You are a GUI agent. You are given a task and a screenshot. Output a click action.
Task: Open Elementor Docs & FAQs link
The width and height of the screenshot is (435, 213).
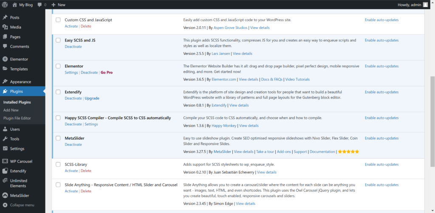click(272, 79)
